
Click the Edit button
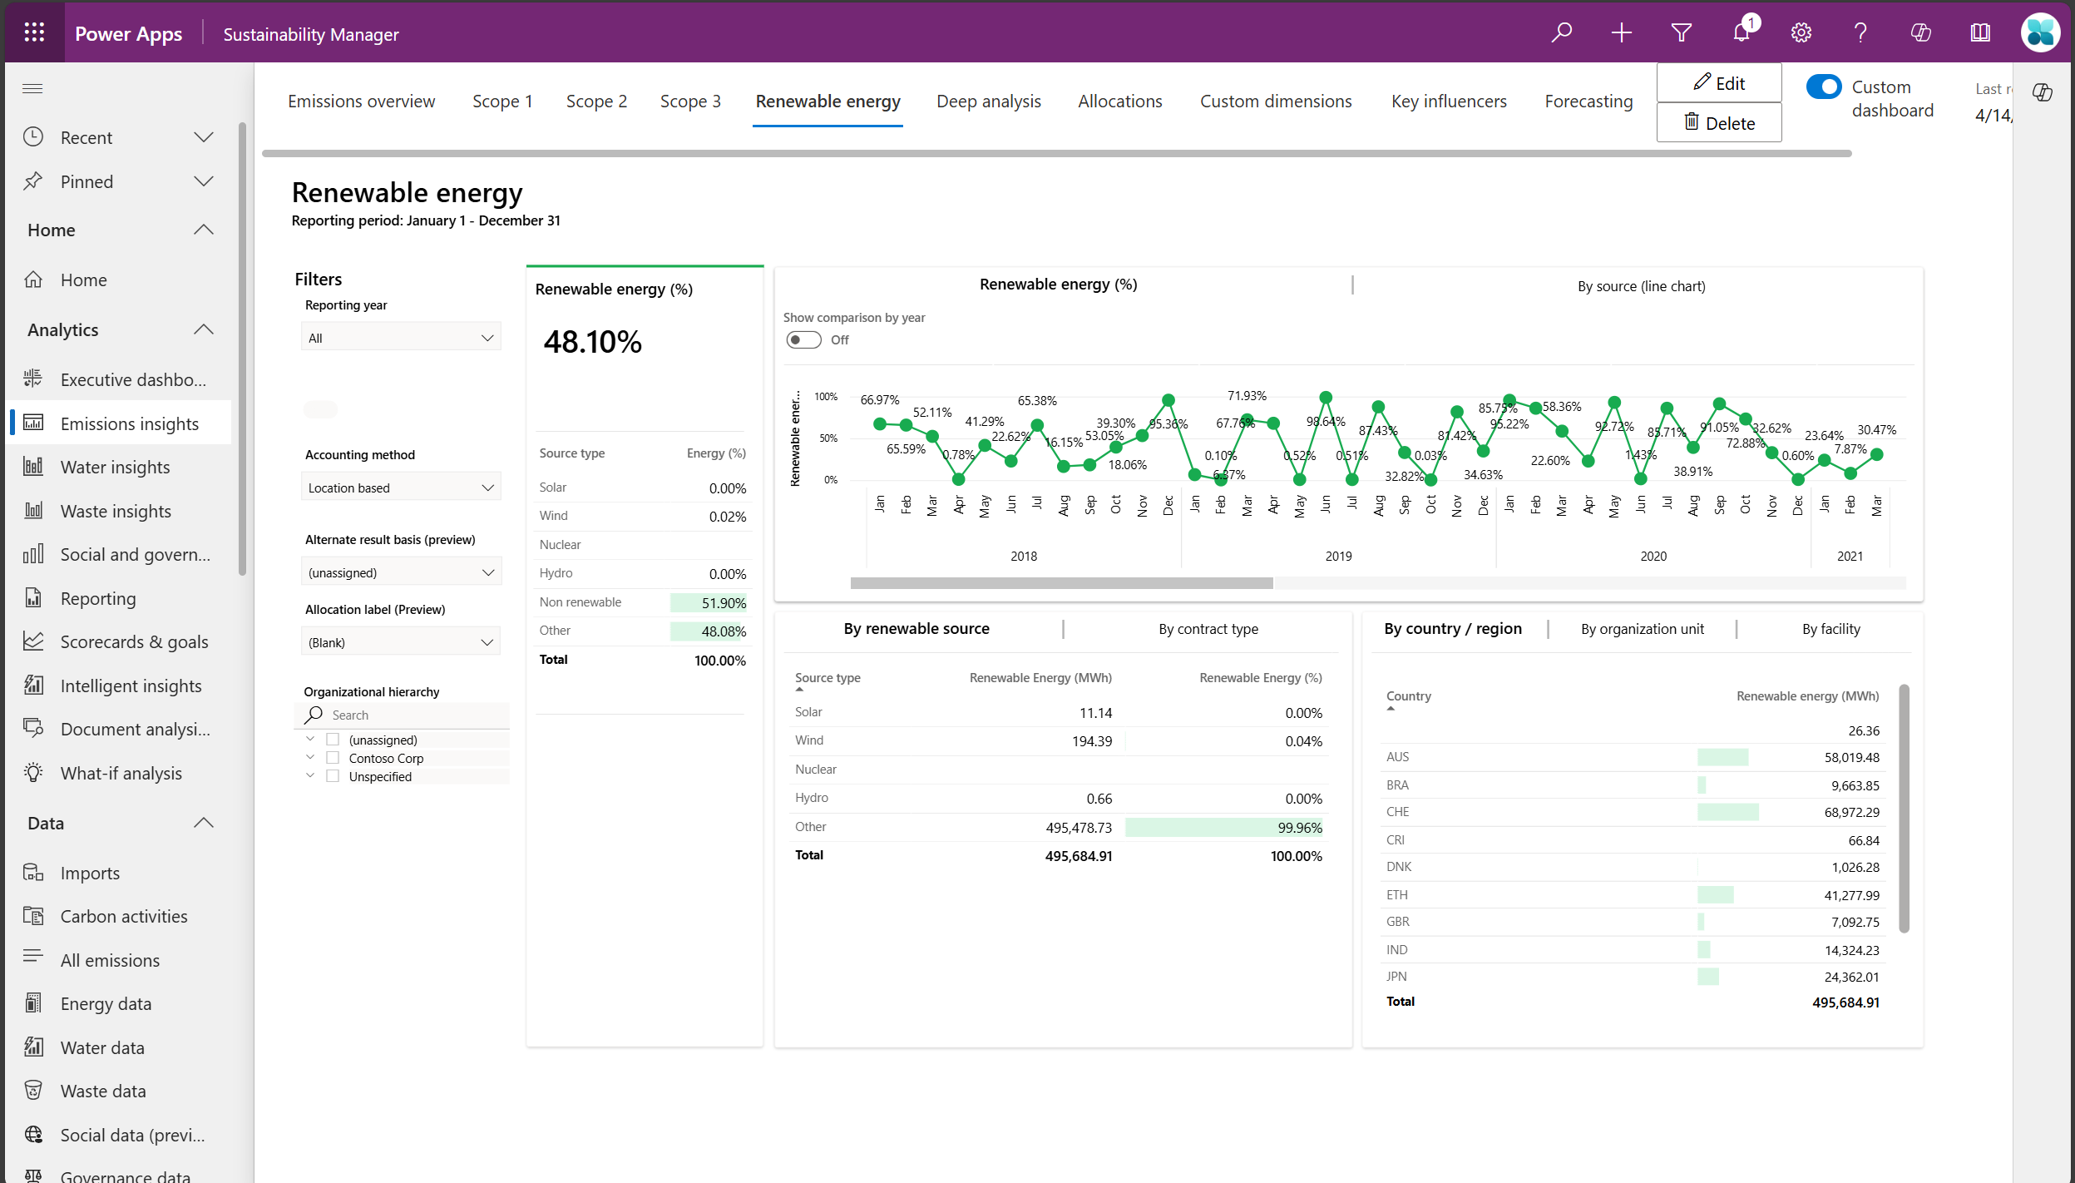coord(1719,82)
